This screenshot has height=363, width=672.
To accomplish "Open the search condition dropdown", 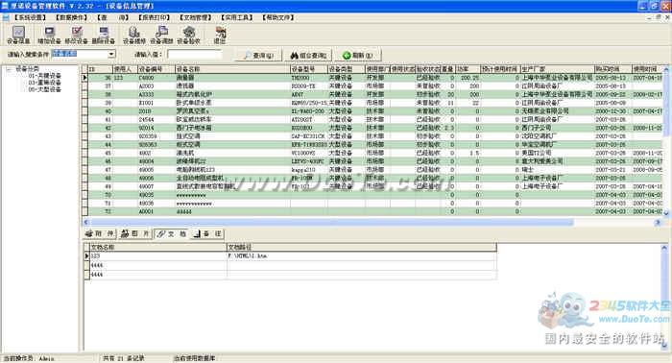I will 111,54.
